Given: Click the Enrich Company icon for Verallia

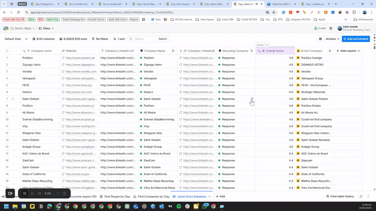Looking at the screenshot, I should coord(298,71).
